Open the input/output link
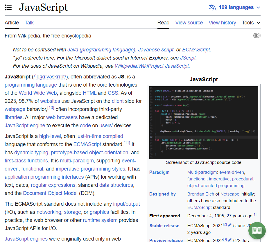Screen dimensions: 269x242 (x=126, y=204)
